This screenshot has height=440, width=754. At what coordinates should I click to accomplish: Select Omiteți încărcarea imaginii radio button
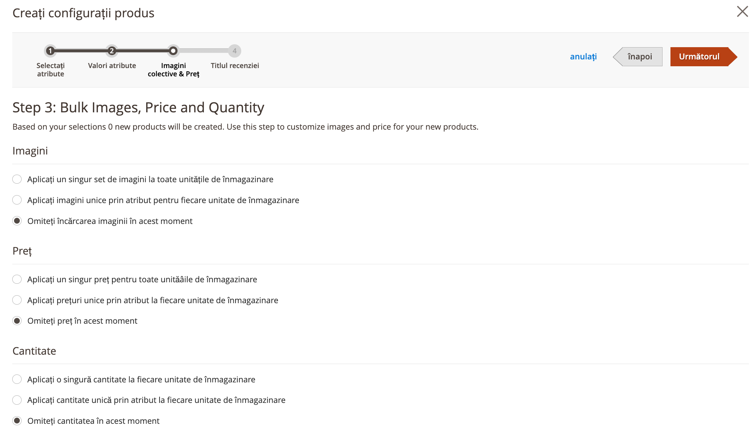pos(17,221)
